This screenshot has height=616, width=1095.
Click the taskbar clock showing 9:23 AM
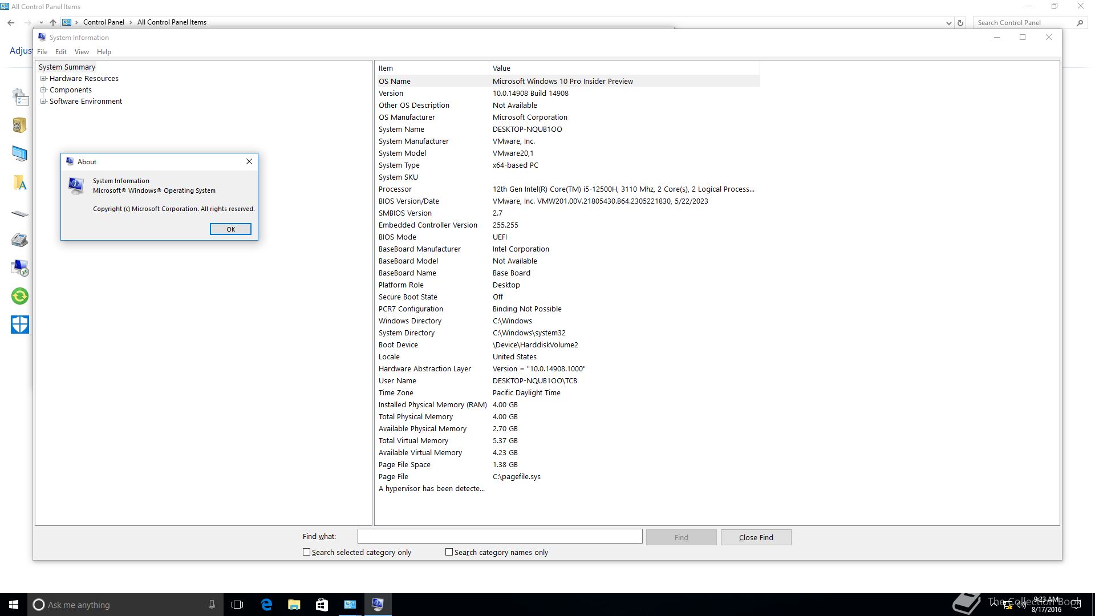1046,605
